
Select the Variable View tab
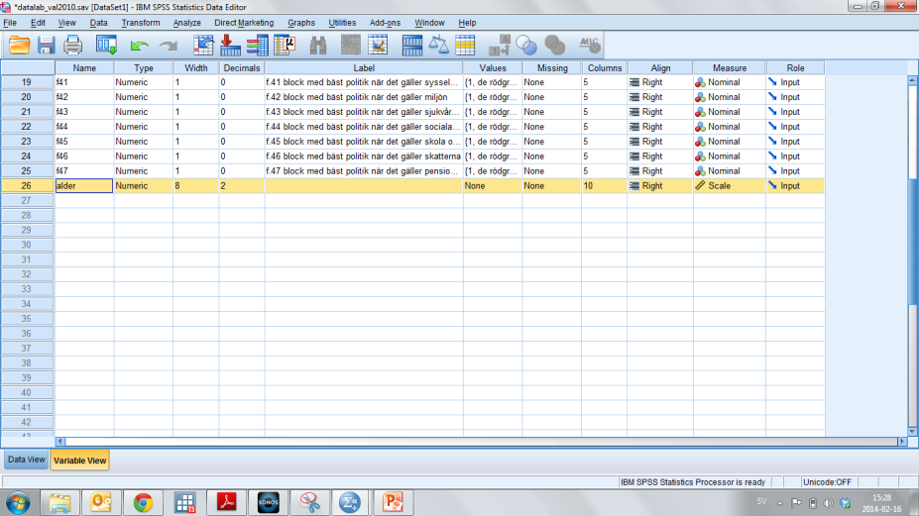tap(79, 461)
